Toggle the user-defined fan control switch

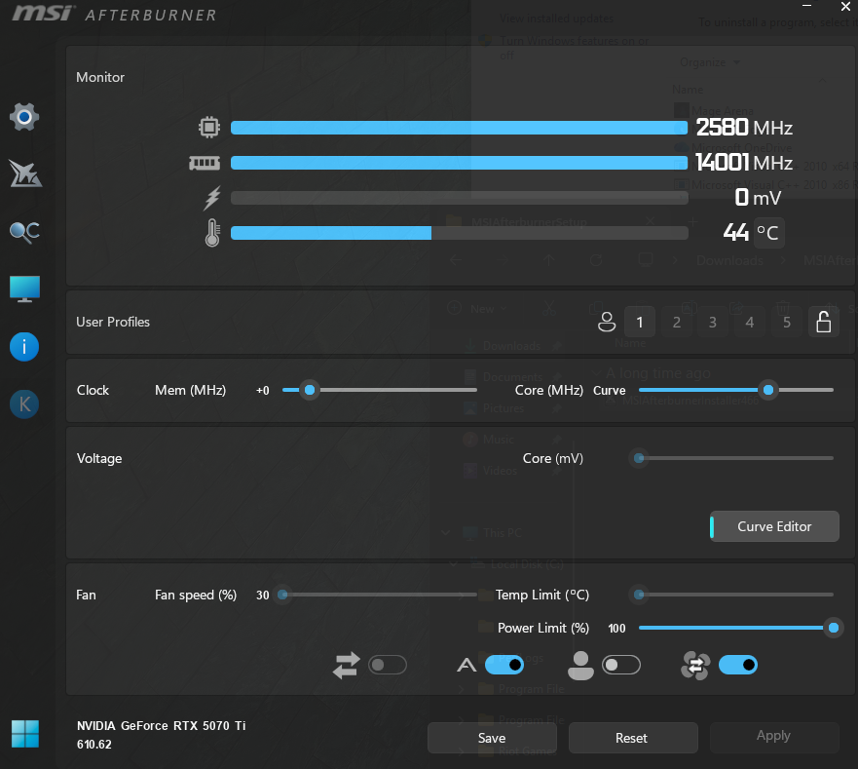[621, 665]
